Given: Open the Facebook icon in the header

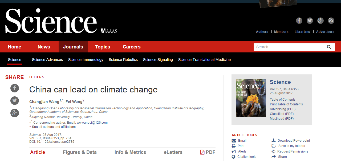Looking at the screenshot, I should pos(299,21).
